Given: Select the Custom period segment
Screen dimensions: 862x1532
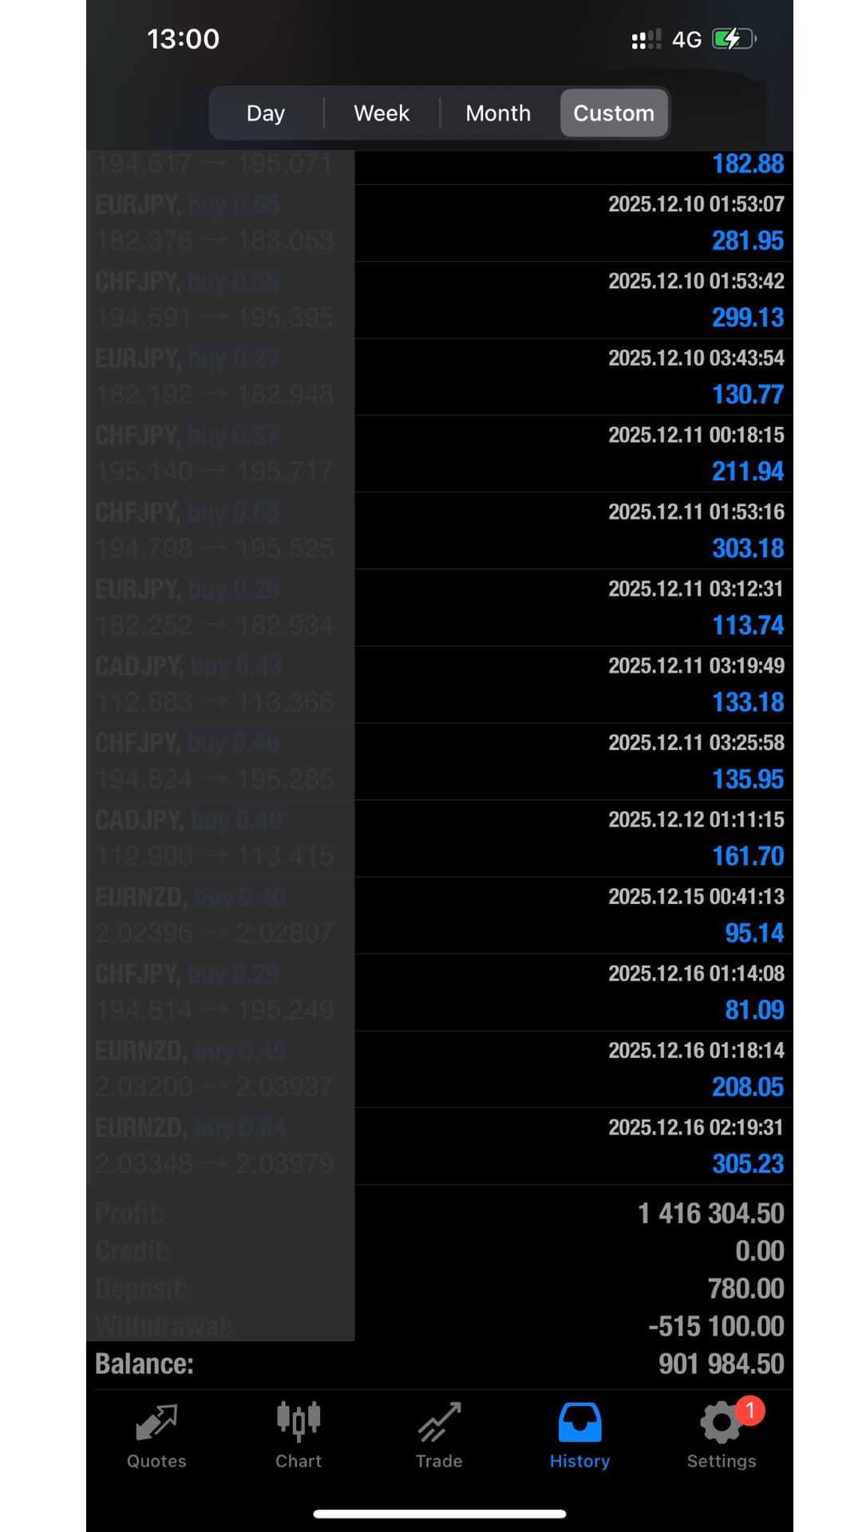Looking at the screenshot, I should [614, 113].
